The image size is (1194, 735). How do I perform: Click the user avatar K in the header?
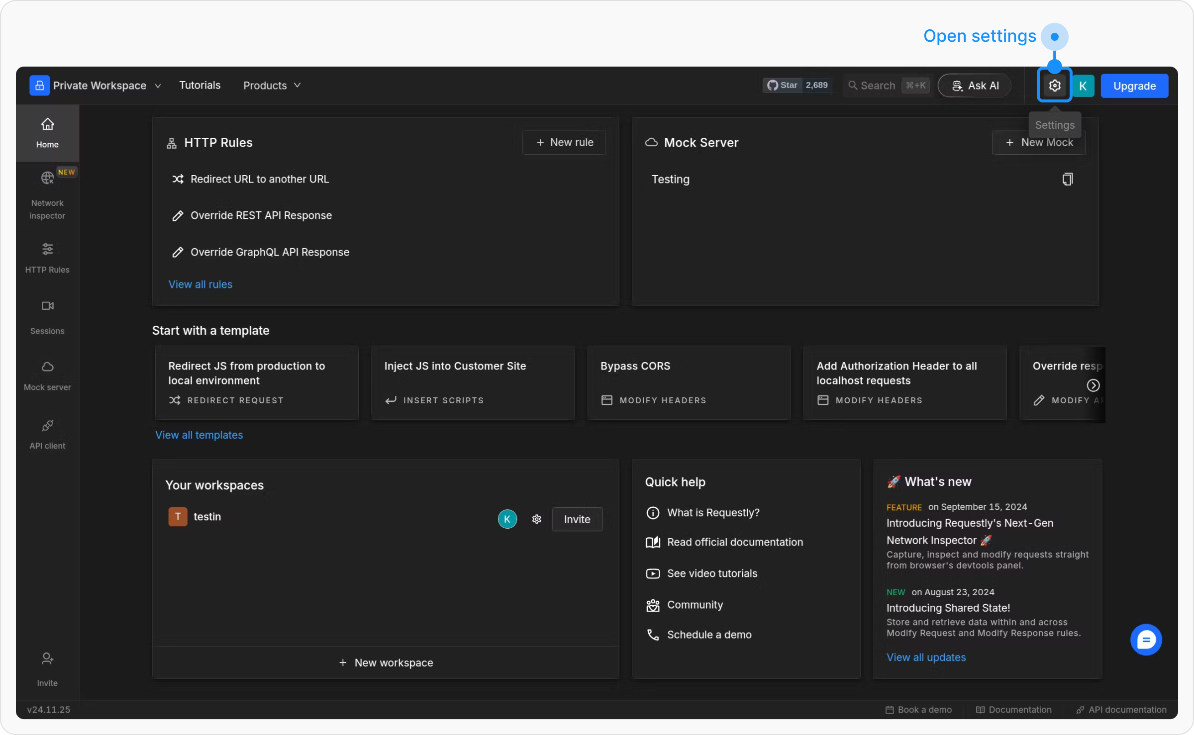[1083, 86]
